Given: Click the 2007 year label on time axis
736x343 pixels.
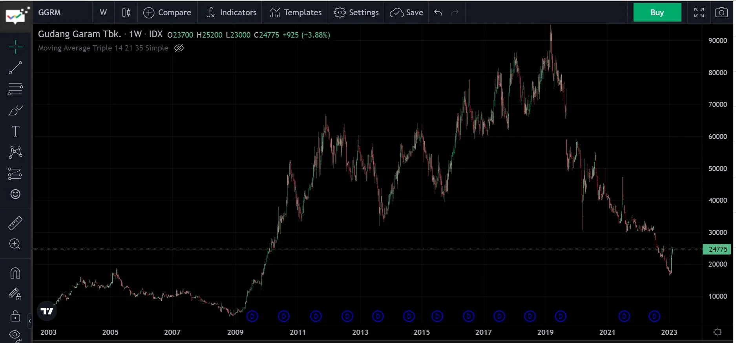Looking at the screenshot, I should click(x=172, y=332).
